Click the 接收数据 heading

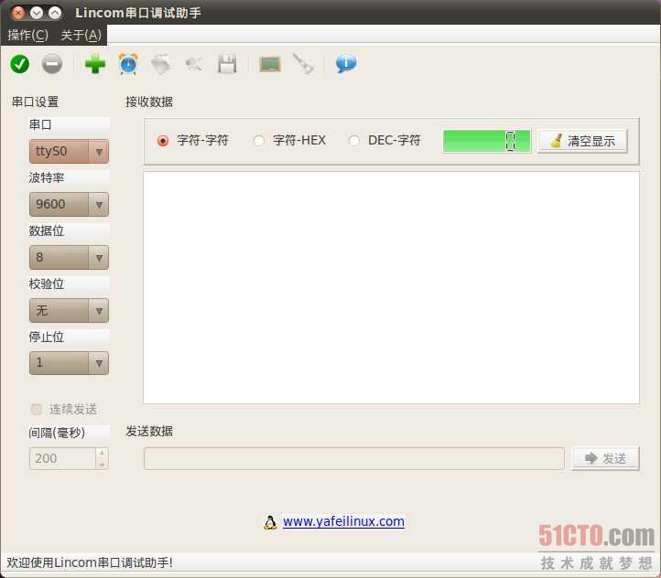click(x=149, y=102)
